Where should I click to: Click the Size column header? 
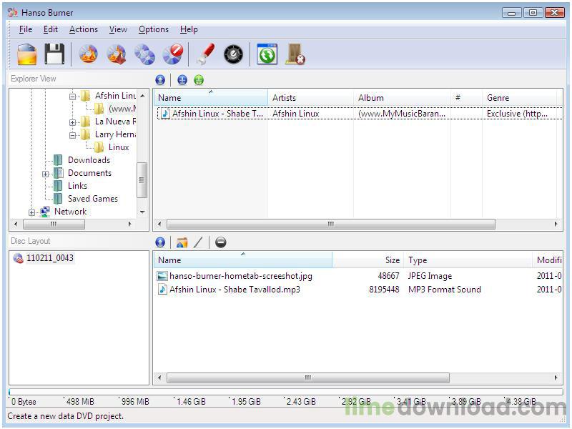(x=391, y=260)
